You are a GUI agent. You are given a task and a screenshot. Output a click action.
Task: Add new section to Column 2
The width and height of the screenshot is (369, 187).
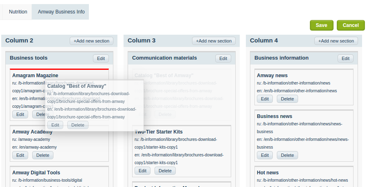click(91, 41)
